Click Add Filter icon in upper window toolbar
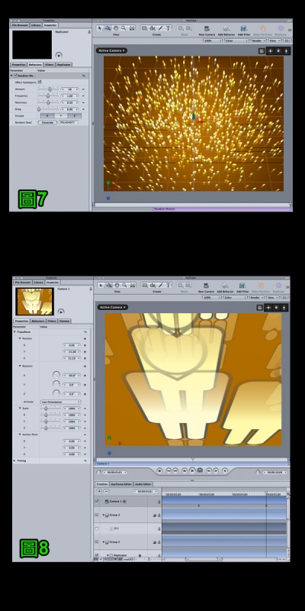This screenshot has width=305, height=611. (x=243, y=28)
